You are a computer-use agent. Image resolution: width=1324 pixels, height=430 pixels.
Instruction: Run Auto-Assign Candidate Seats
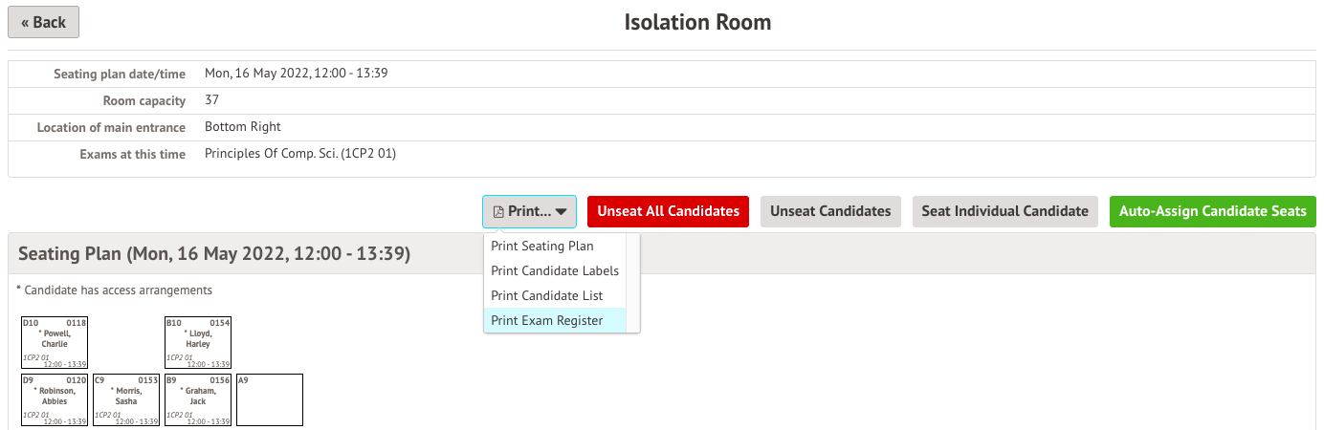tap(1212, 211)
